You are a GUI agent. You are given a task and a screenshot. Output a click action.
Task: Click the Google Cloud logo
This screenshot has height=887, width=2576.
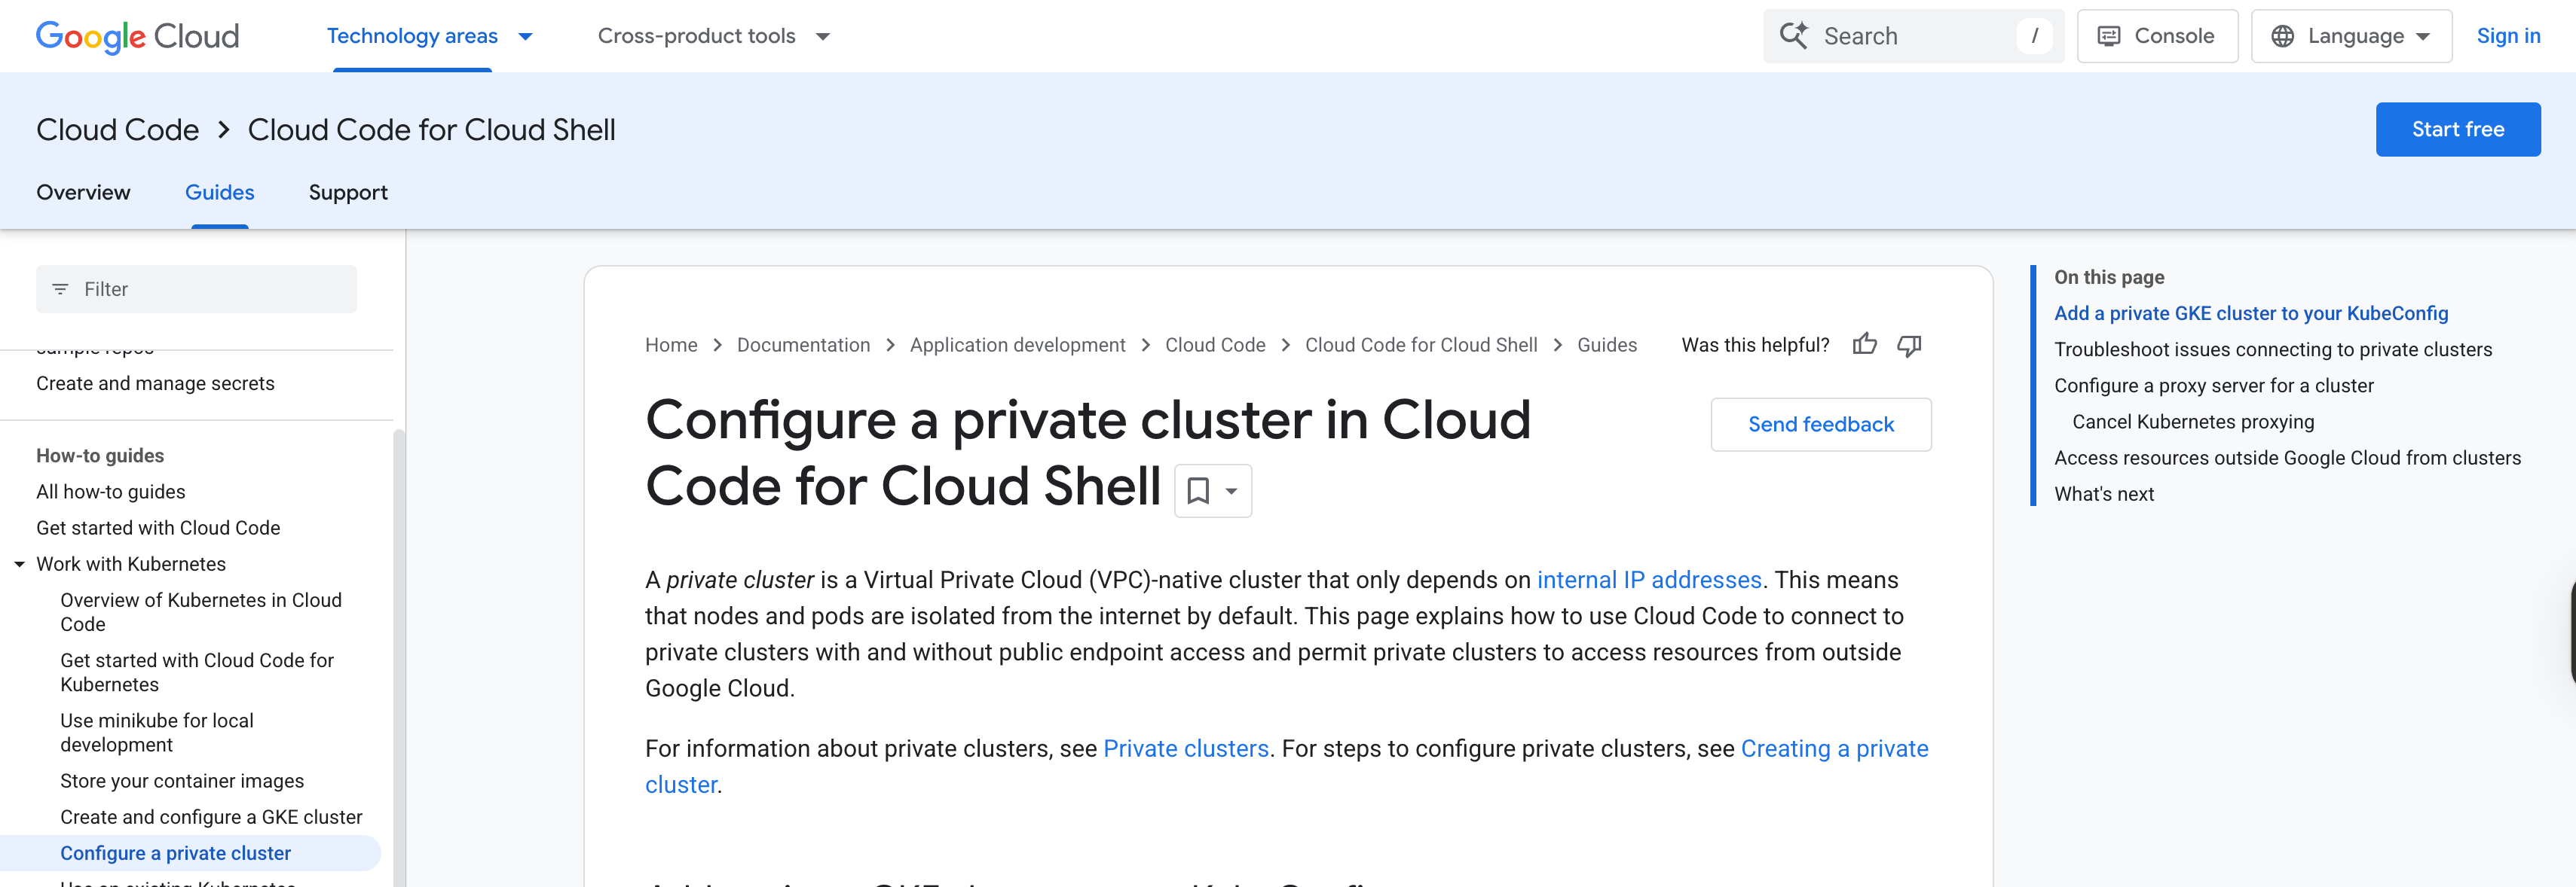[137, 36]
